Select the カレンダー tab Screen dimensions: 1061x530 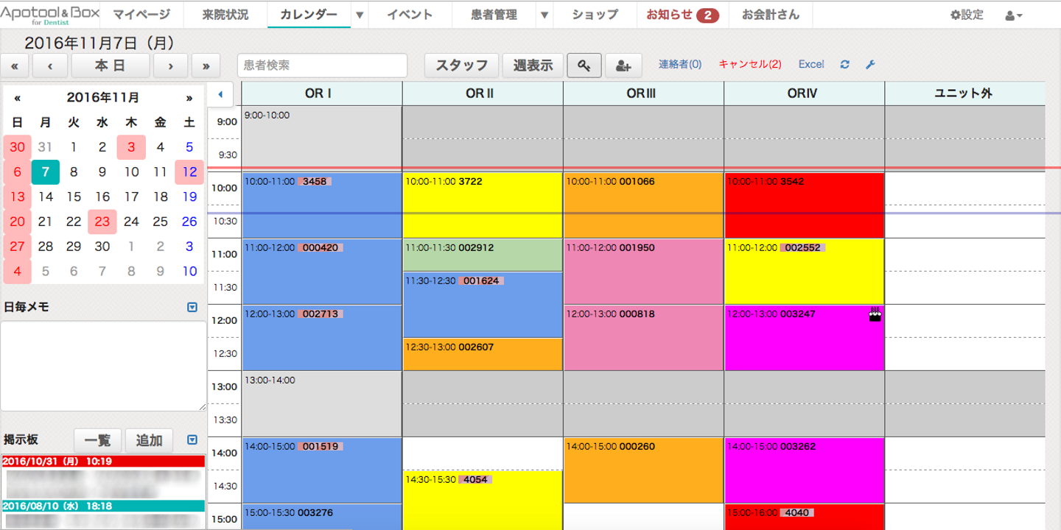point(309,15)
